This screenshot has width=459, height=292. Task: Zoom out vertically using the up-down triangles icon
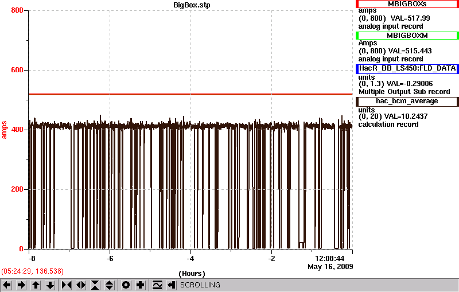pos(110,285)
